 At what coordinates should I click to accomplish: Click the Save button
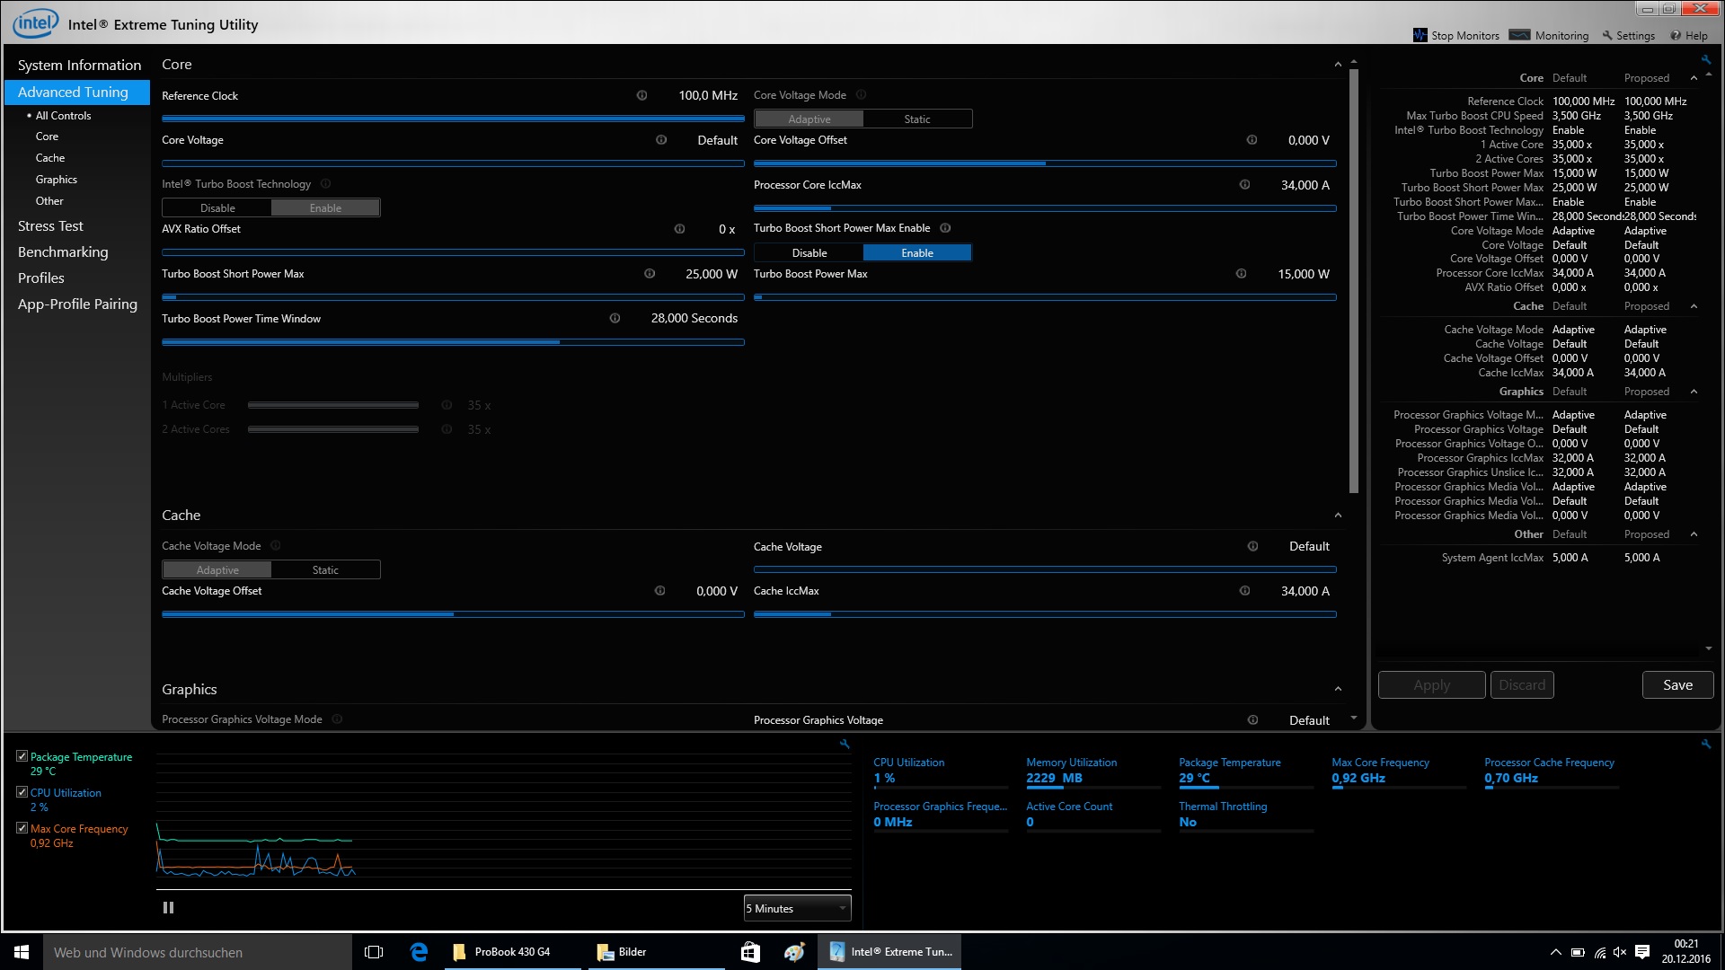[x=1676, y=684]
